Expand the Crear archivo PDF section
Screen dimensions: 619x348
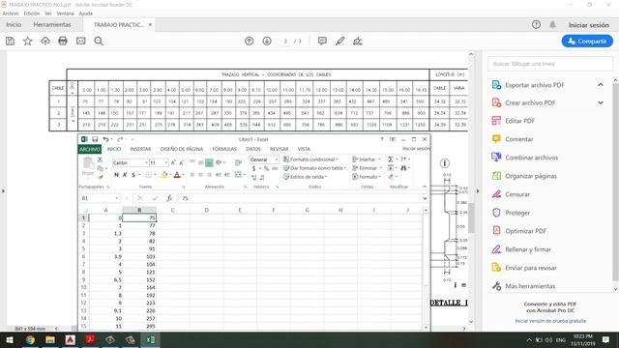click(601, 103)
